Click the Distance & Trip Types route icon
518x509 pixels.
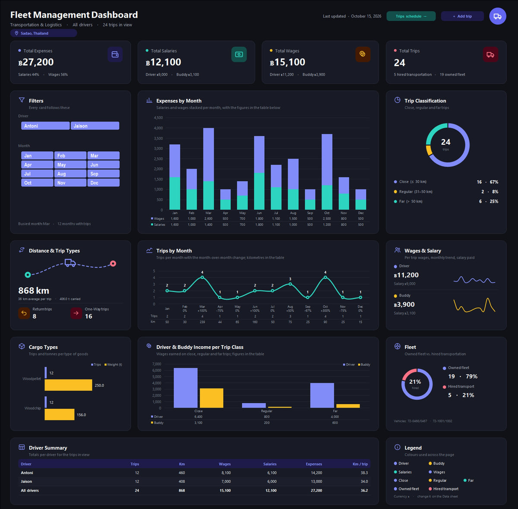click(22, 250)
